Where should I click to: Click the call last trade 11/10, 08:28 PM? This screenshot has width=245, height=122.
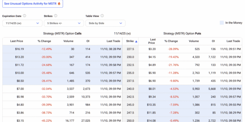tap(110, 49)
